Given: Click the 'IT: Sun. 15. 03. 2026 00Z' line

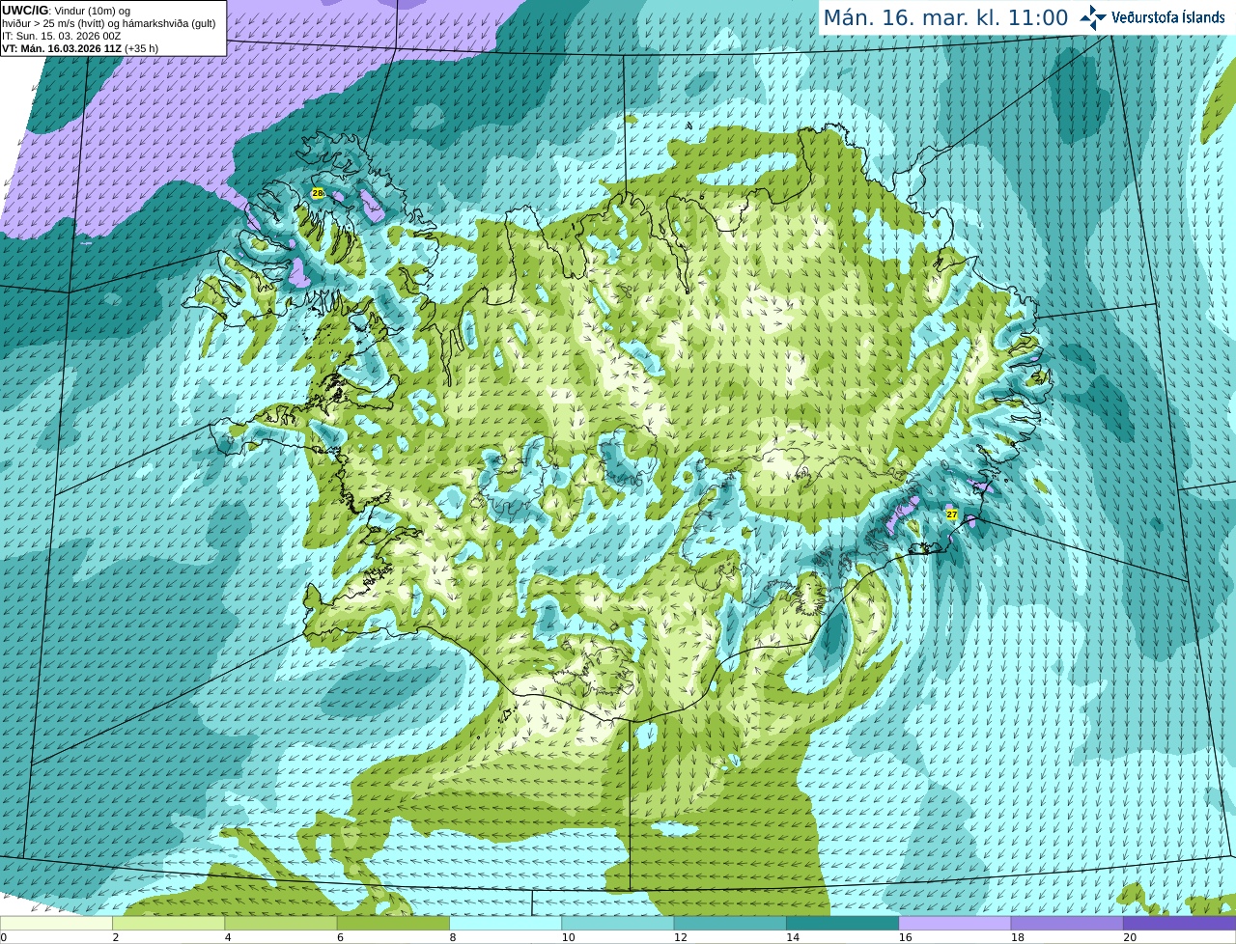Looking at the screenshot, I should [x=62, y=36].
